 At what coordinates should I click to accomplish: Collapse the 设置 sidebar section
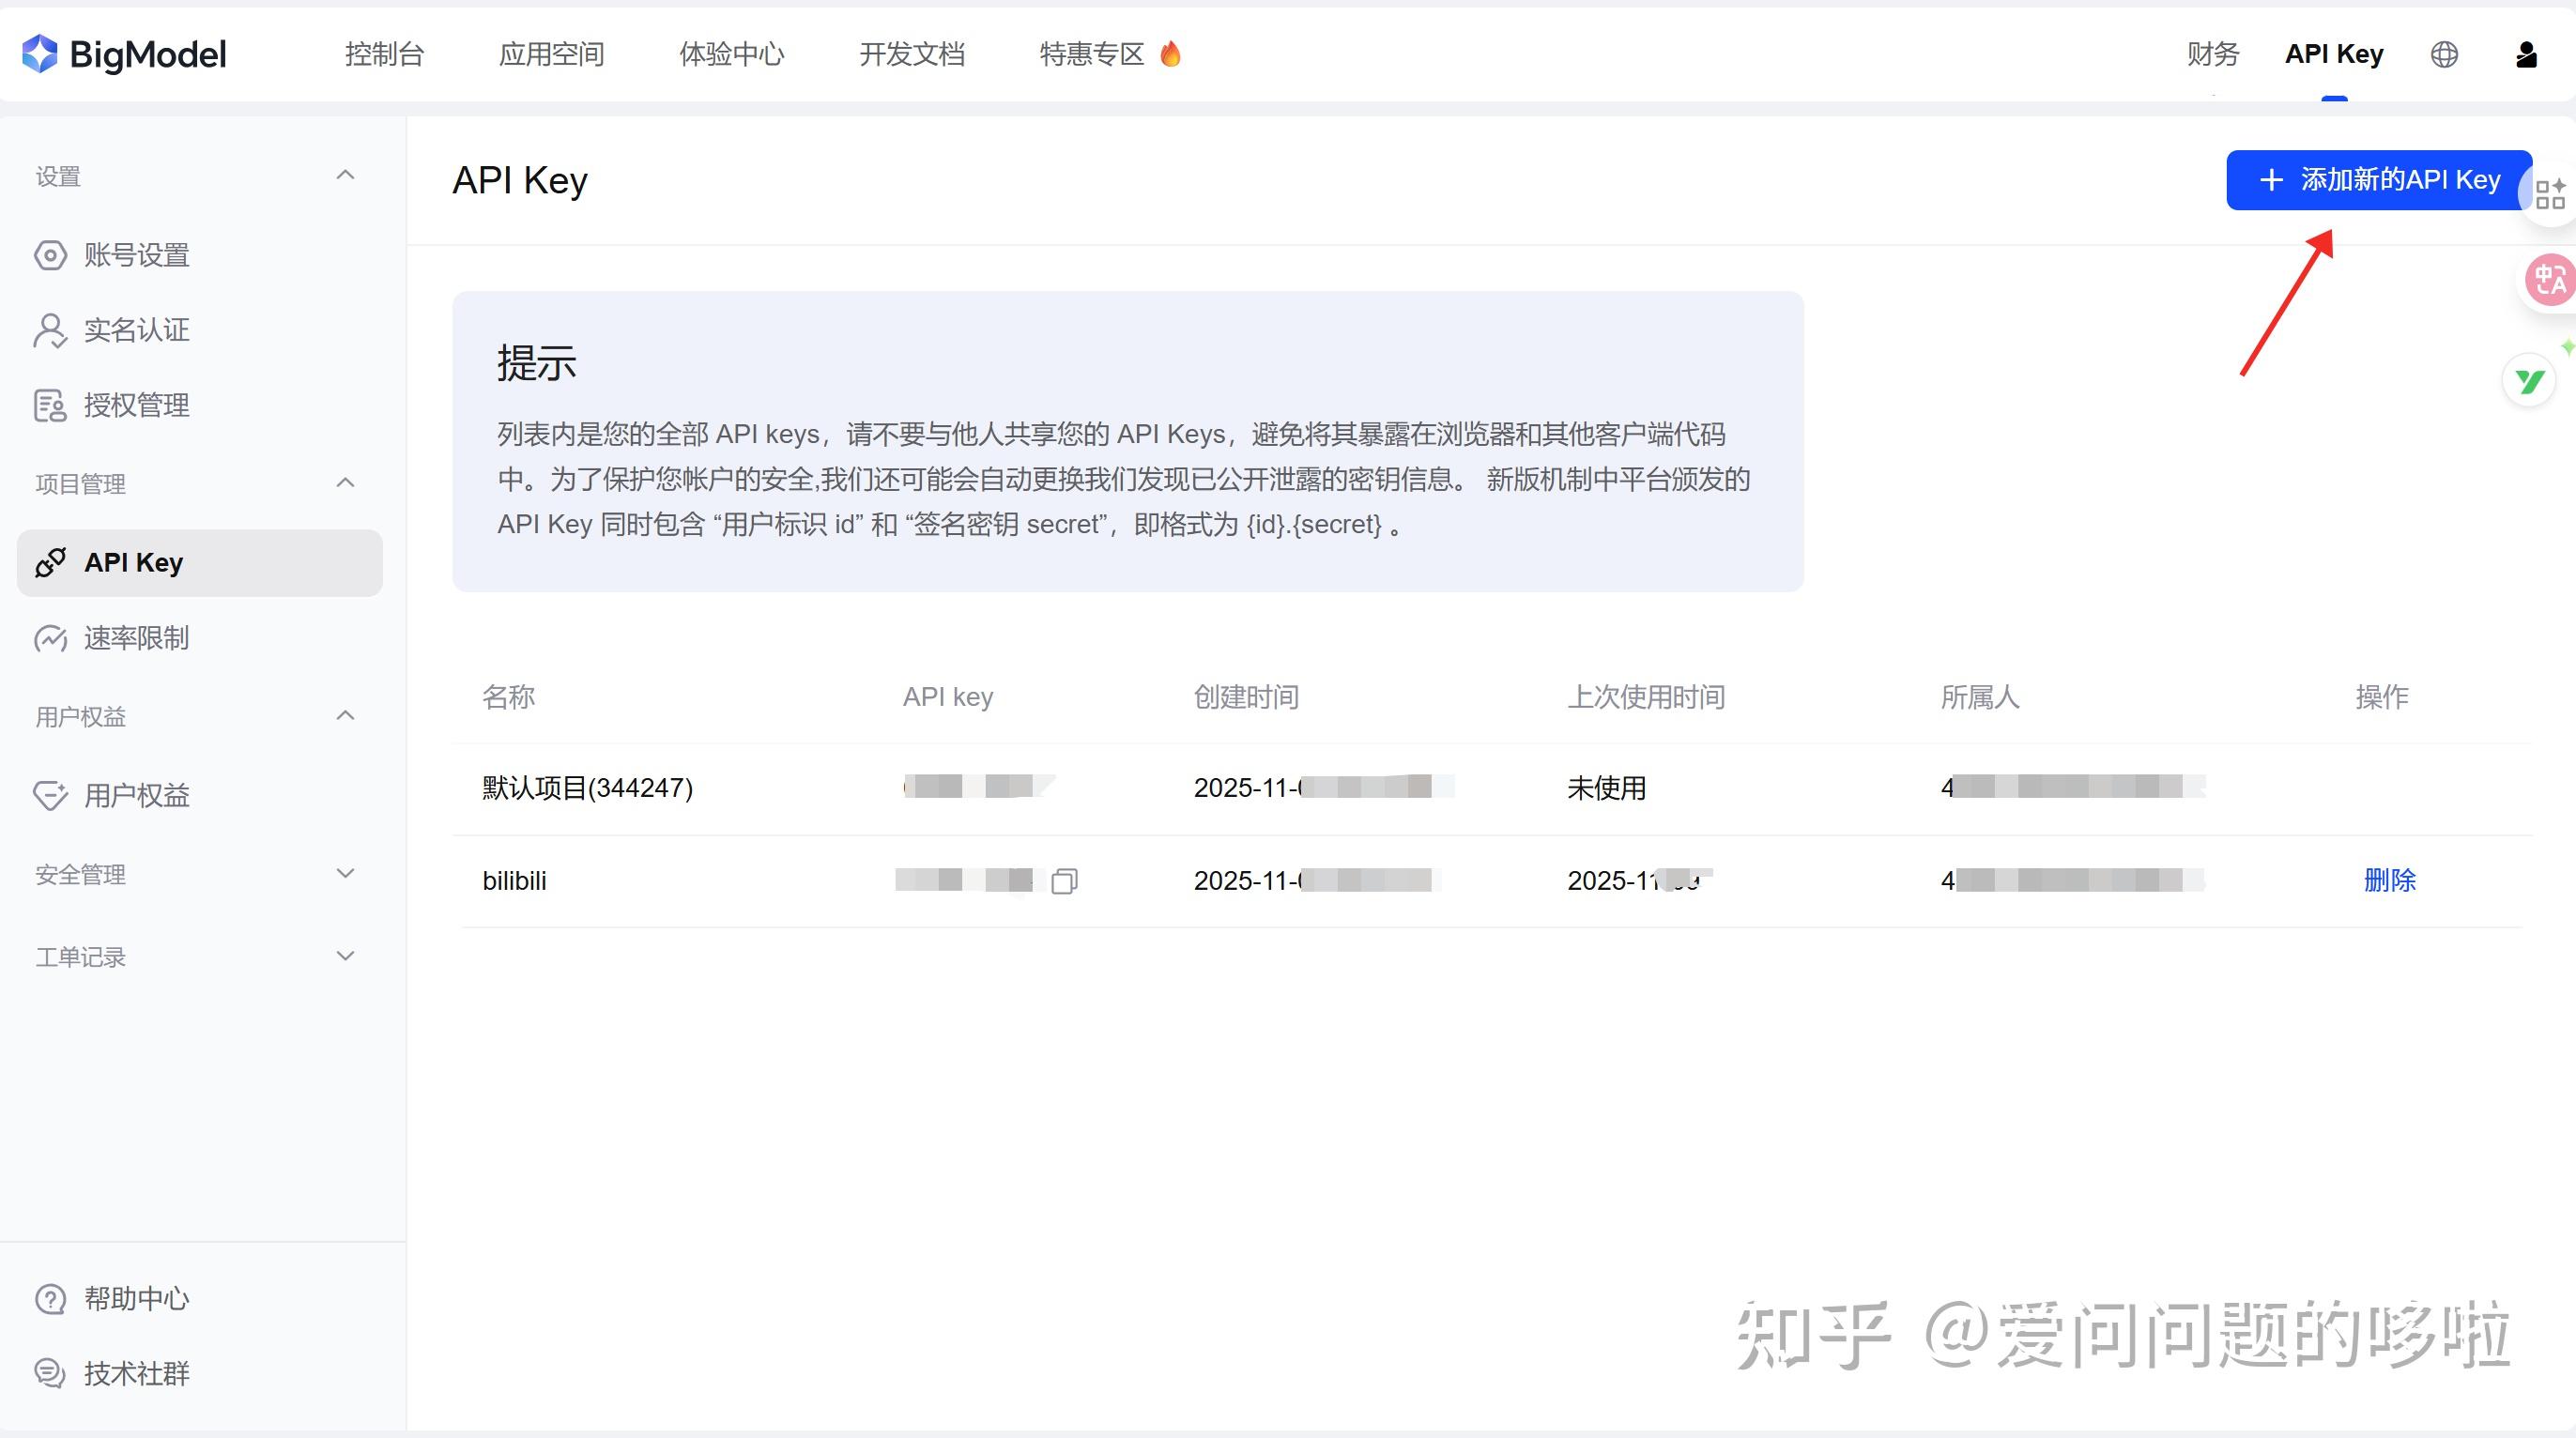click(346, 175)
